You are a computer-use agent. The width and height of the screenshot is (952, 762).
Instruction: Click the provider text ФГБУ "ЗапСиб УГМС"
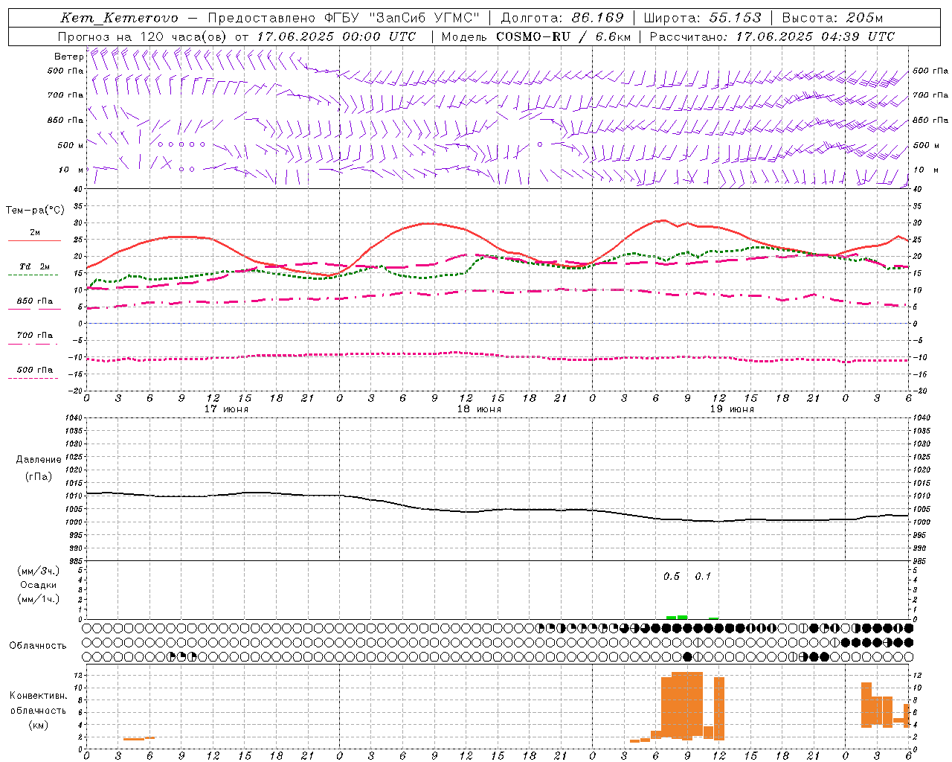[402, 18]
